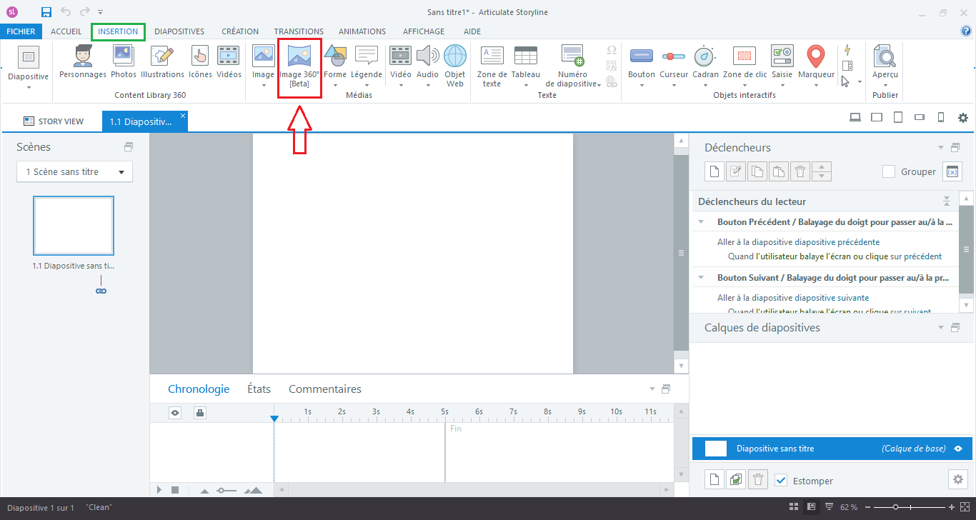Click the lightning bolt trigger icon in ribbon
Screen dimensions: 976x520
pos(847,50)
